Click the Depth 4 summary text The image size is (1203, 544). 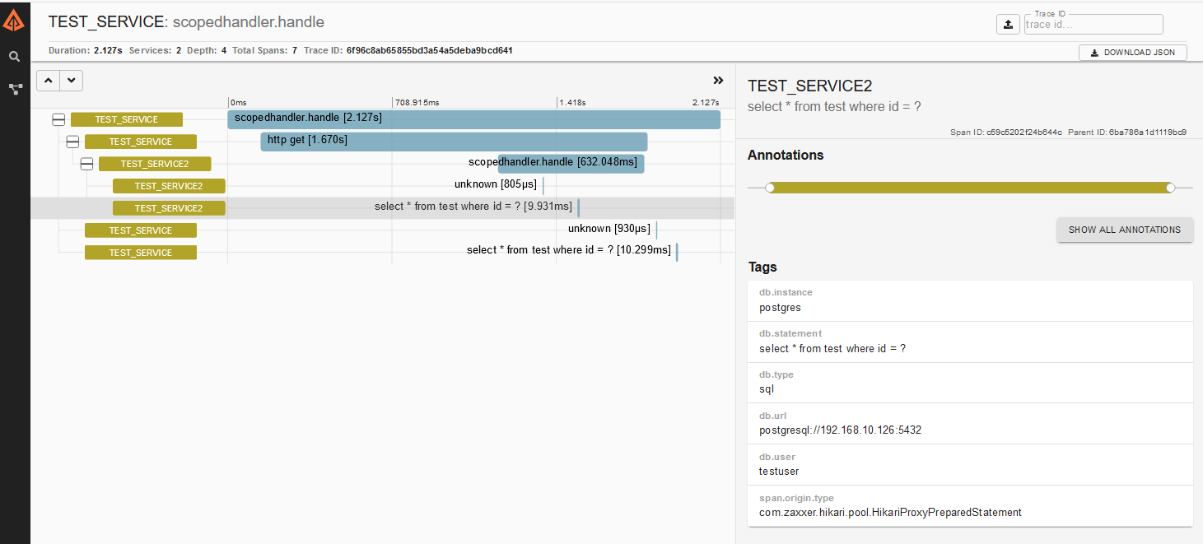207,50
